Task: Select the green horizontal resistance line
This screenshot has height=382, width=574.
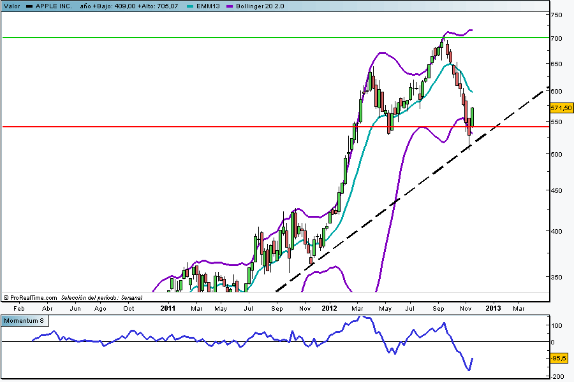Action: (191, 38)
